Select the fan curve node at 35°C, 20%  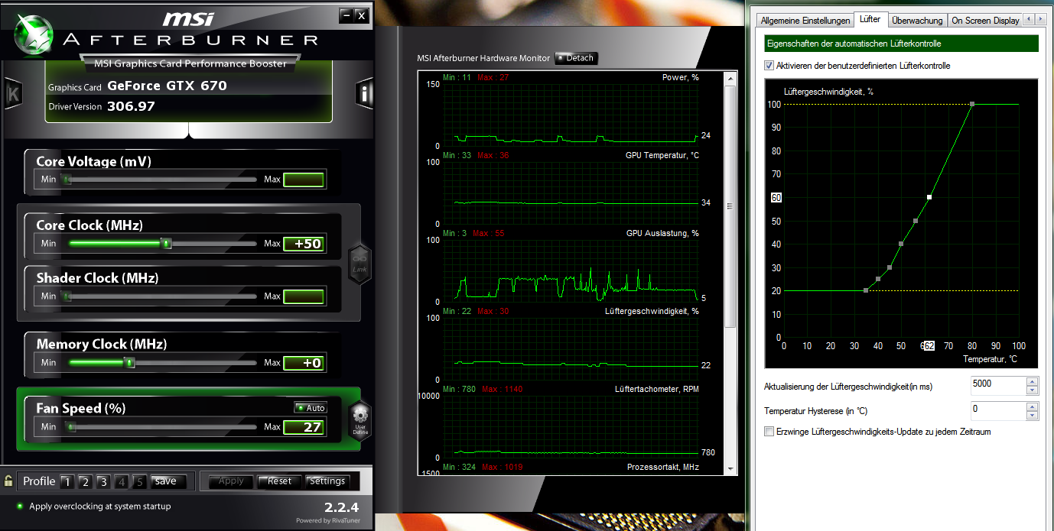click(866, 290)
